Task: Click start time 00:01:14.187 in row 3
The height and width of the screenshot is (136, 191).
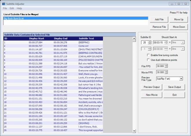Action: pyautogui.click(x=36, y=49)
